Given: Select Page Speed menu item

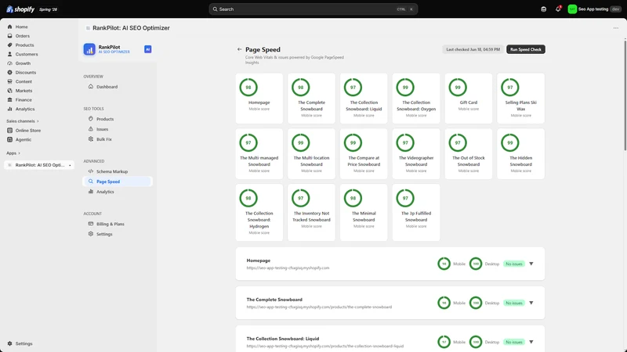Looking at the screenshot, I should point(117,181).
